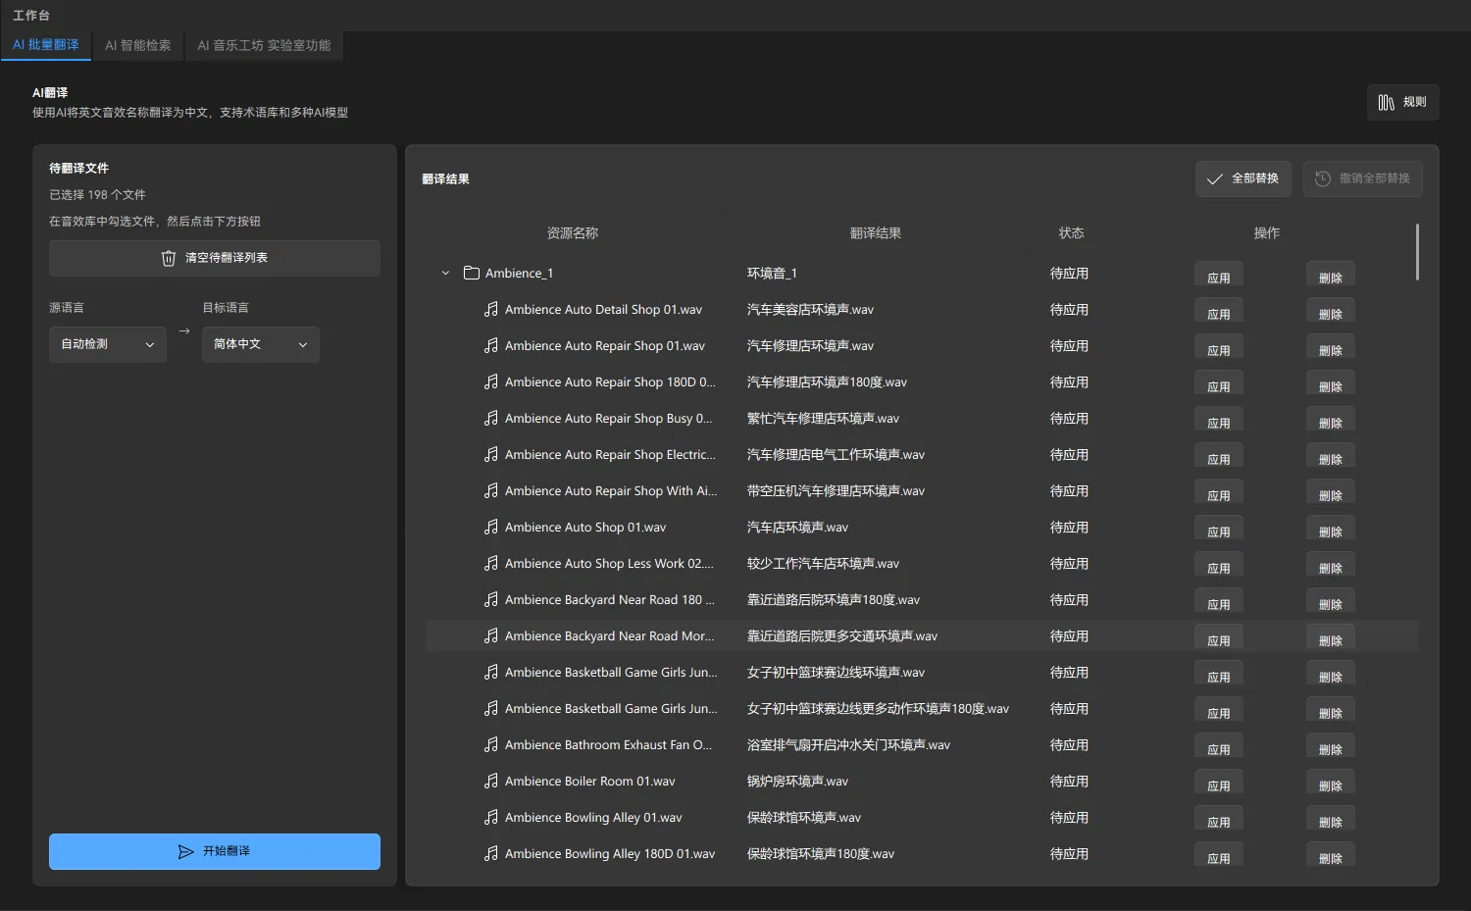Viewport: 1471px width, 911px height.
Task: Delete the Ambience Auto Repair Shop 01.wav row
Action: pyautogui.click(x=1330, y=349)
